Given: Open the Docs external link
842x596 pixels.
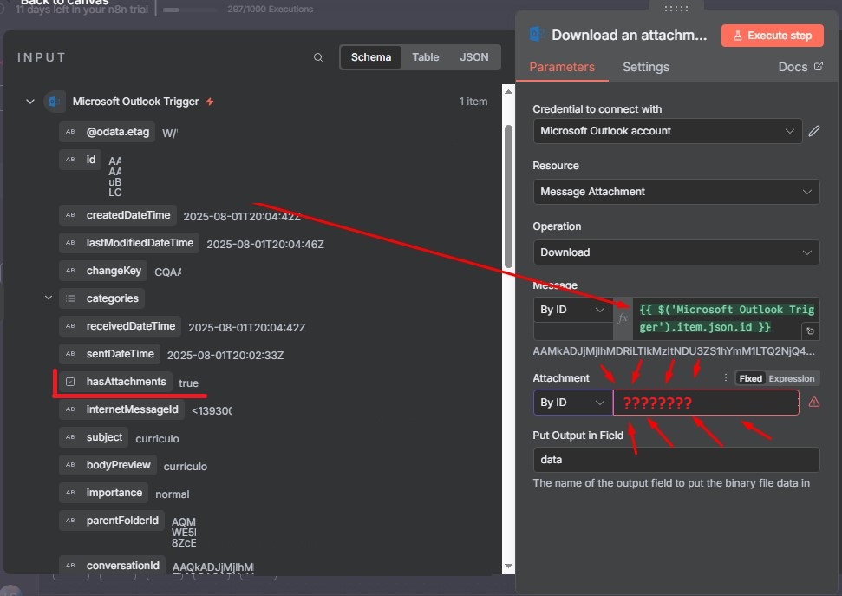Looking at the screenshot, I should coord(800,67).
